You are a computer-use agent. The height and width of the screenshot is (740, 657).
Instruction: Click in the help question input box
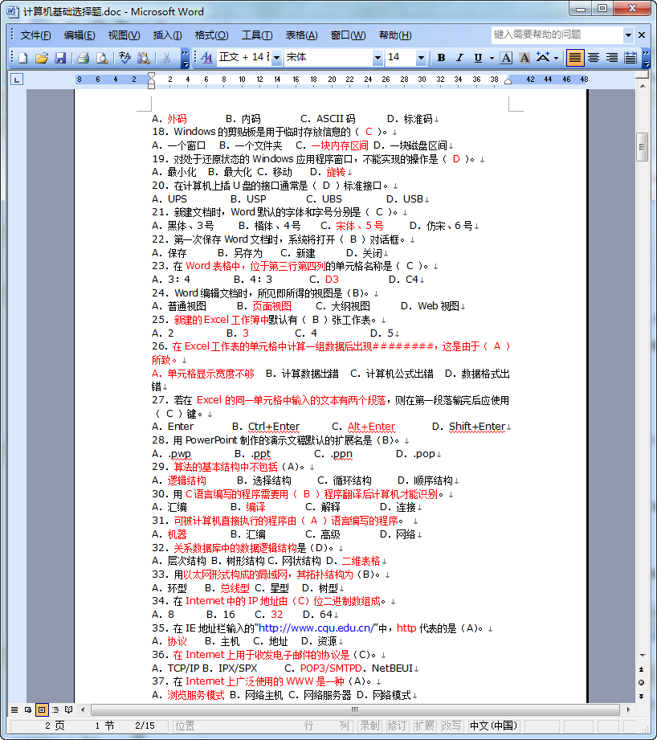pyautogui.click(x=557, y=35)
